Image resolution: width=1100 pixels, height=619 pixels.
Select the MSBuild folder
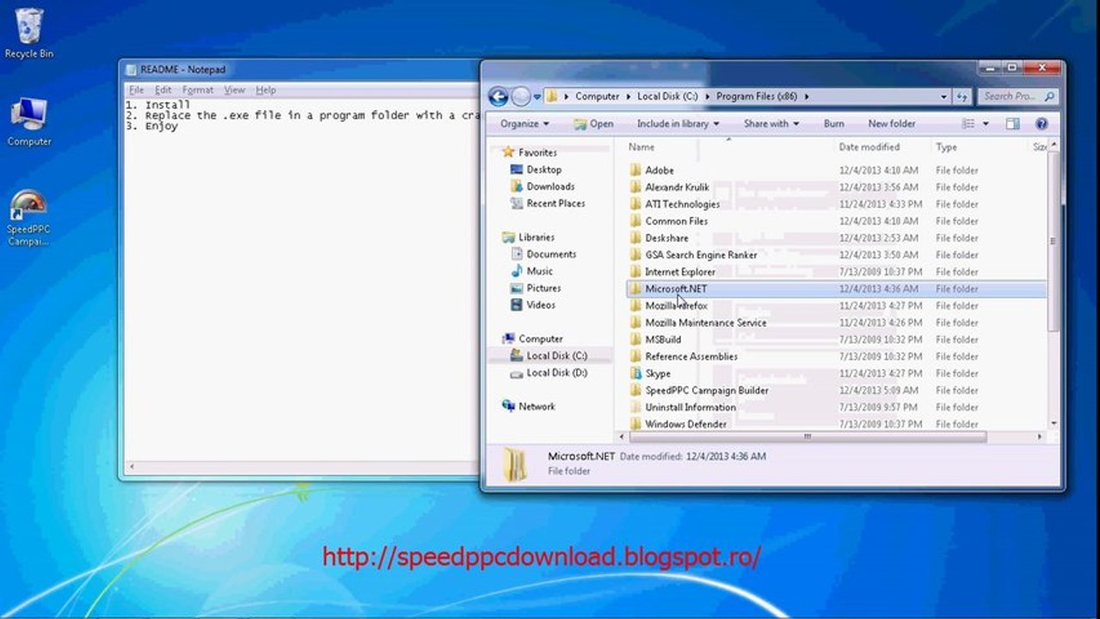click(663, 340)
